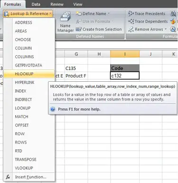The height and width of the screenshot is (183, 178).
Task: Open the Name Manager icon
Action: 65,17
